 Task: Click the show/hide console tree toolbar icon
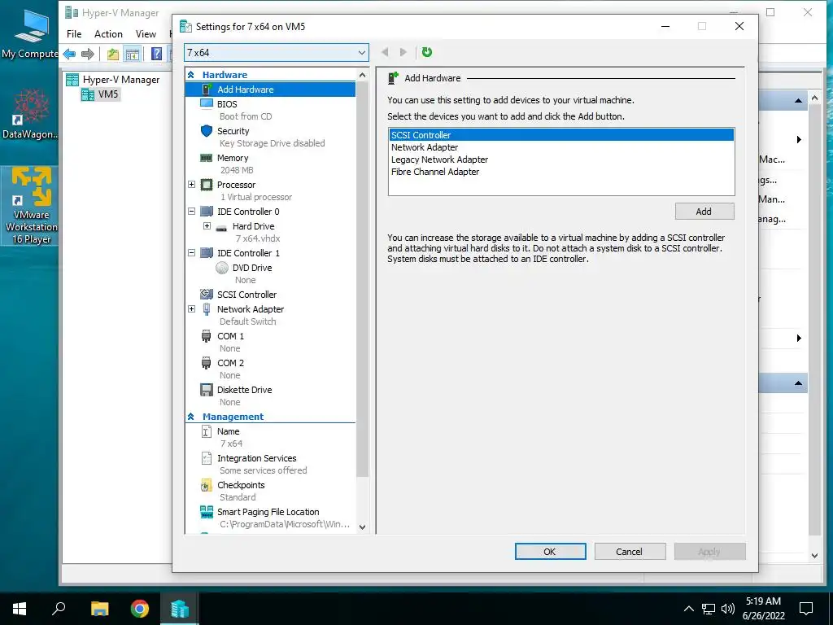point(133,54)
